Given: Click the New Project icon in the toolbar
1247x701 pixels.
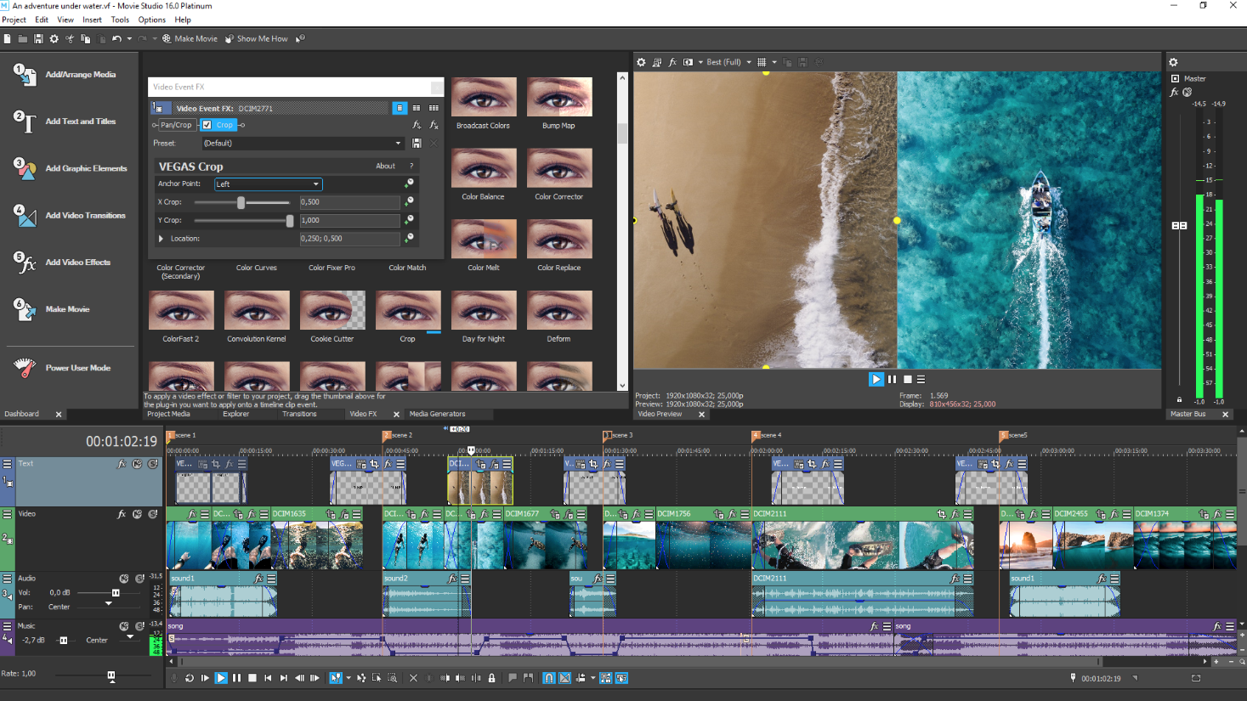Looking at the screenshot, I should tap(8, 39).
